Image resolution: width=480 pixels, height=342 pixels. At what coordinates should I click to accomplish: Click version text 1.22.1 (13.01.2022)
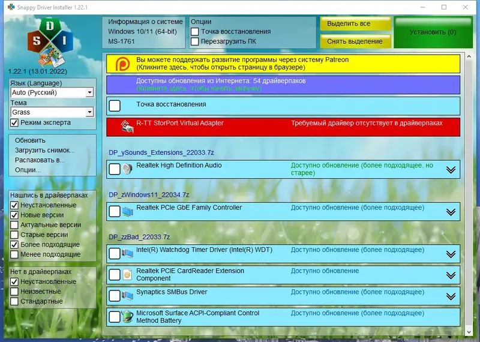(x=37, y=71)
